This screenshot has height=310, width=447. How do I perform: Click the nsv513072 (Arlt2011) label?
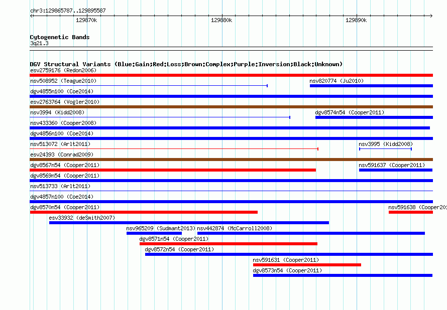point(60,144)
